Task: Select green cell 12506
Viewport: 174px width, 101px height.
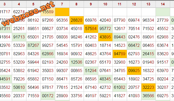Action: tap(76, 62)
